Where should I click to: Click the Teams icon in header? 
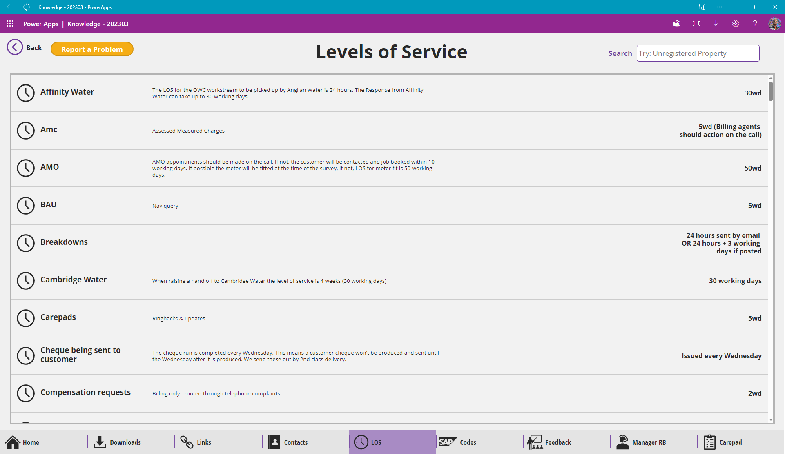(677, 24)
